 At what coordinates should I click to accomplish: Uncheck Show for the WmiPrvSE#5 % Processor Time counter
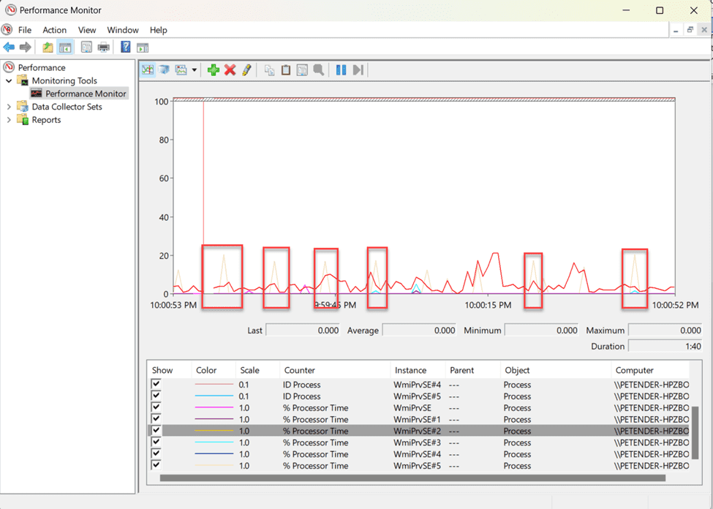(x=156, y=466)
